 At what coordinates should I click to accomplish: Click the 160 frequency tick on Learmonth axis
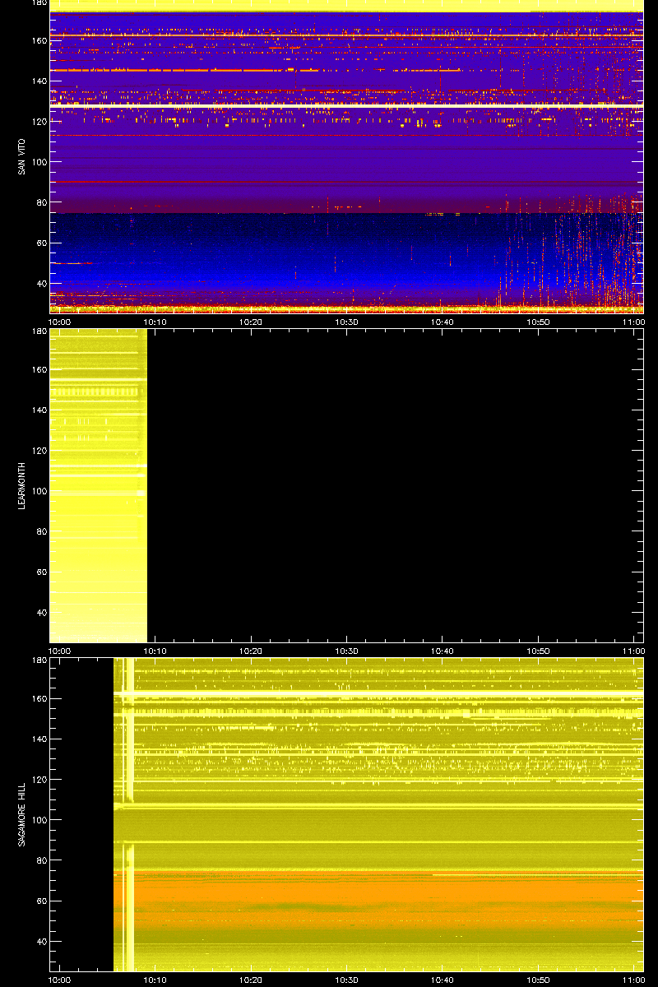click(x=38, y=369)
